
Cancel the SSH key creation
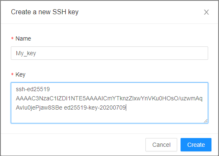coord(161,145)
